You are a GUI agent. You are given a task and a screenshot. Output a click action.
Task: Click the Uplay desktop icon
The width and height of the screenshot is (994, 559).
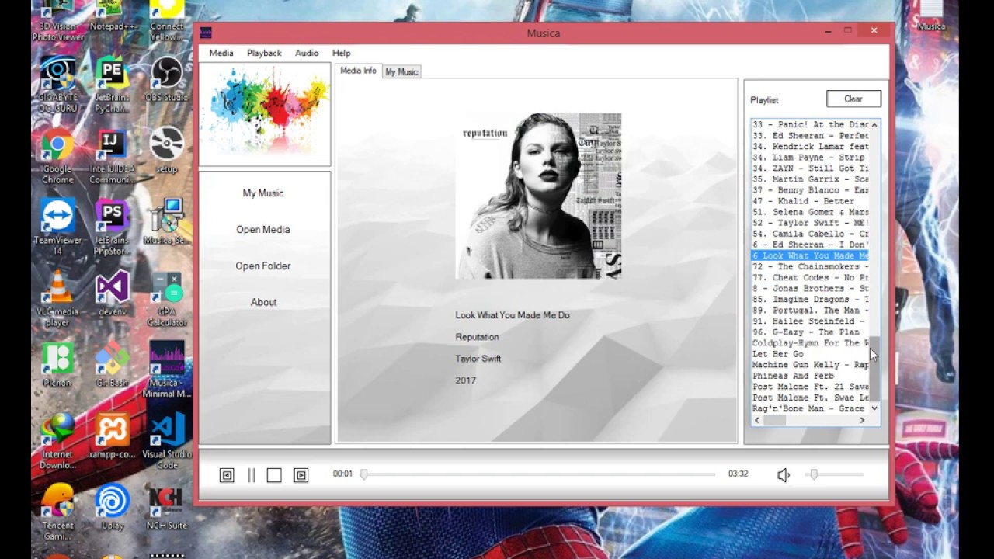pos(112,507)
